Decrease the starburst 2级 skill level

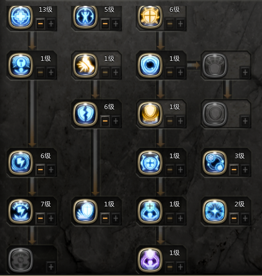(x=234, y=218)
